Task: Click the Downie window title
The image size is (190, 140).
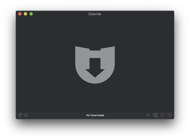Action: pyautogui.click(x=95, y=14)
